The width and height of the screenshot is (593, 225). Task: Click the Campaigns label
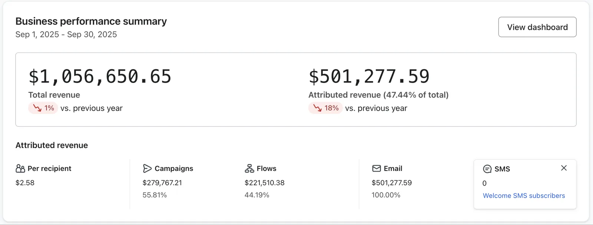tap(174, 169)
